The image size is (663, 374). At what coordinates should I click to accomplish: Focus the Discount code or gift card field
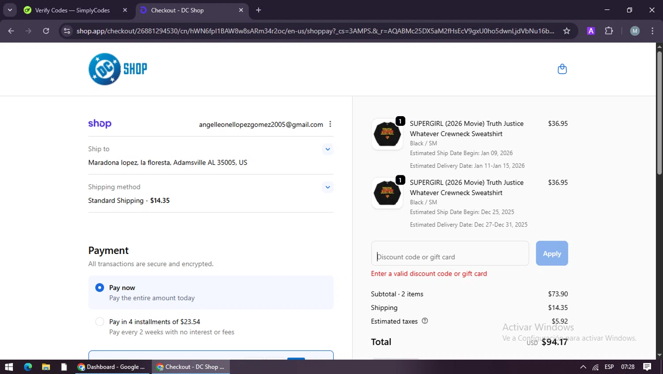[x=450, y=253]
